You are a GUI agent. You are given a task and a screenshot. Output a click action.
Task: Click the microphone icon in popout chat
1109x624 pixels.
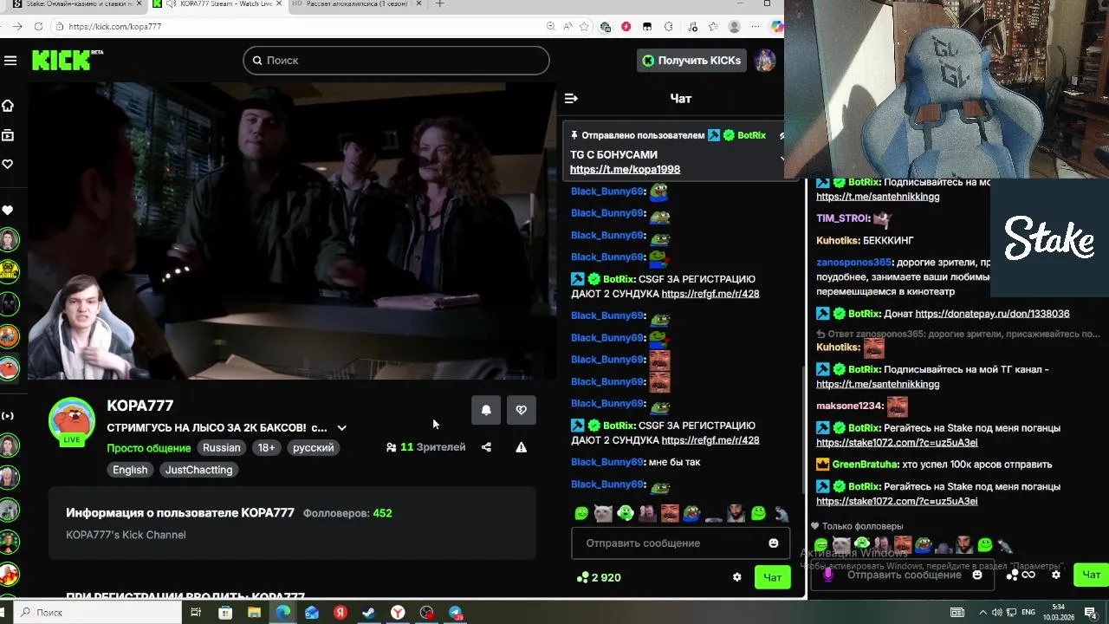pos(828,575)
